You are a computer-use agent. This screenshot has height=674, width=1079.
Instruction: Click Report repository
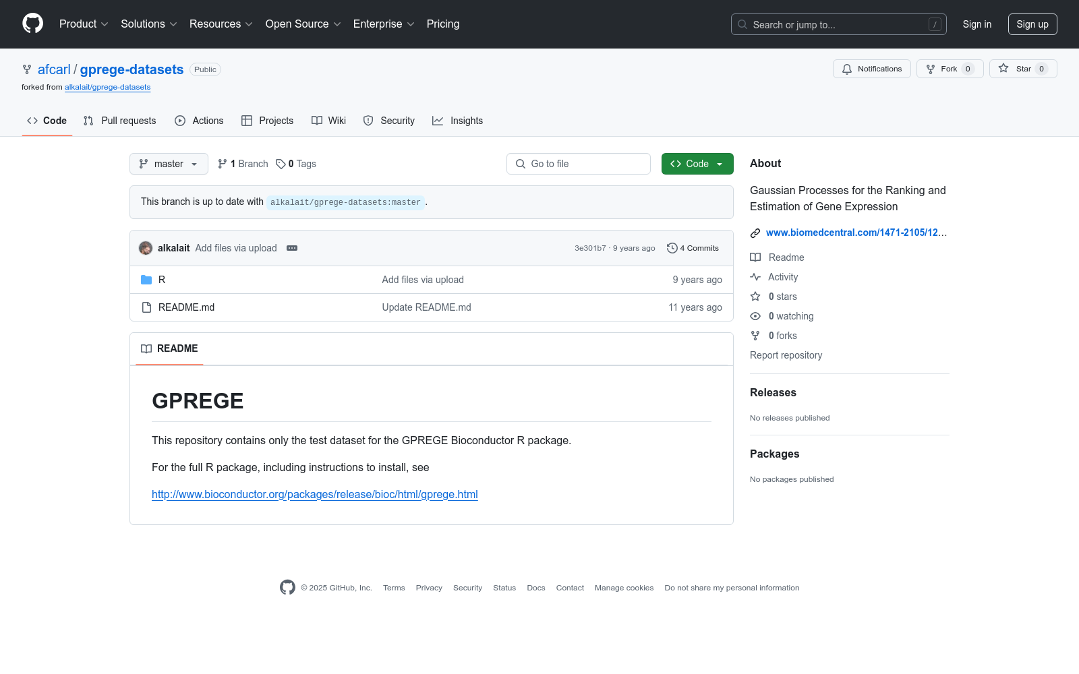point(786,355)
